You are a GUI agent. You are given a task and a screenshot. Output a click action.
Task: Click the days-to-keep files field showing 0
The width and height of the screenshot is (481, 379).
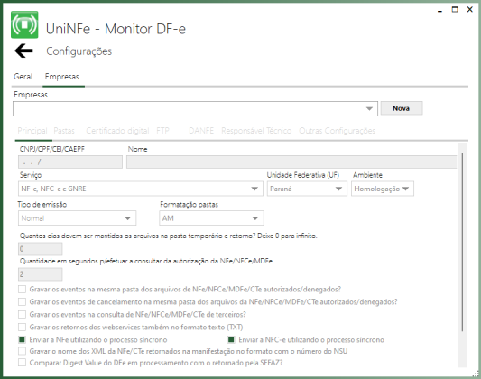pos(41,249)
